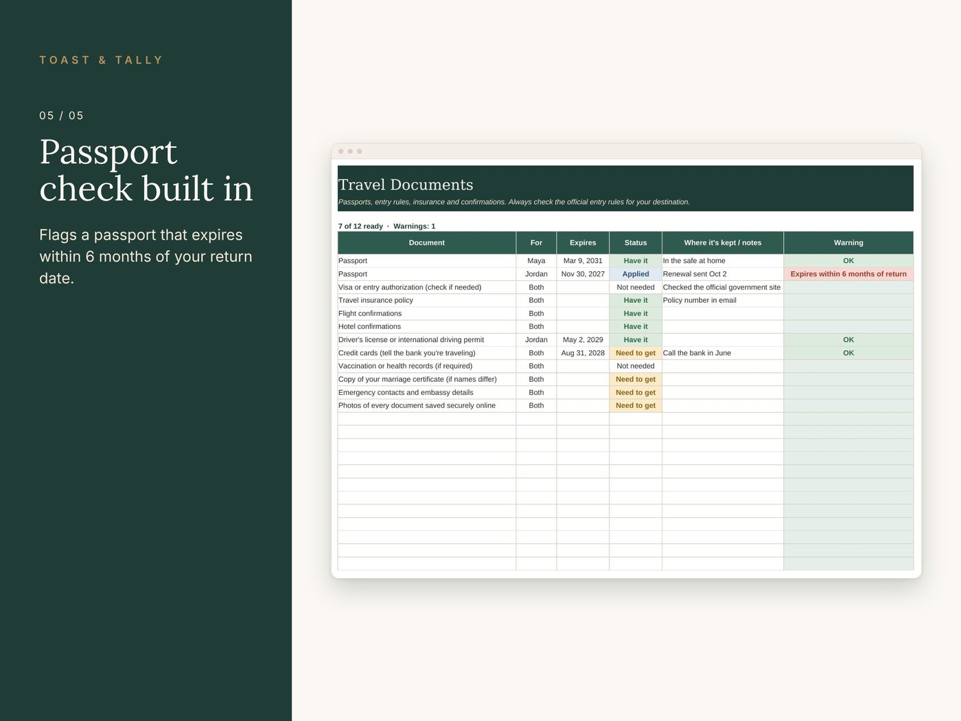Click the "Passports, entry rules, insurance and confirmations" subtitle
The height and width of the screenshot is (721, 961).
coord(514,202)
